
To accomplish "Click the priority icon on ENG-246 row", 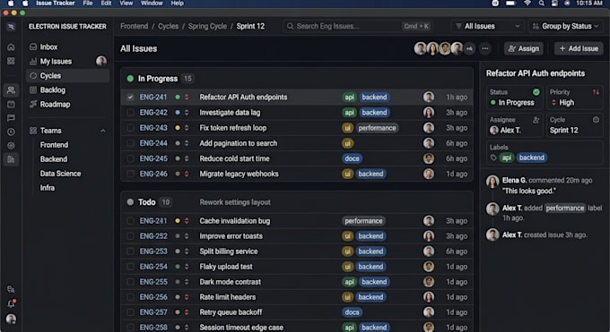I will (187, 174).
